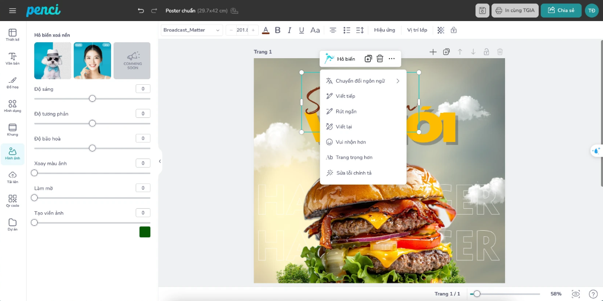Toggle the lock icon in toolbar
Screen dimensions: 603x301
point(454,30)
